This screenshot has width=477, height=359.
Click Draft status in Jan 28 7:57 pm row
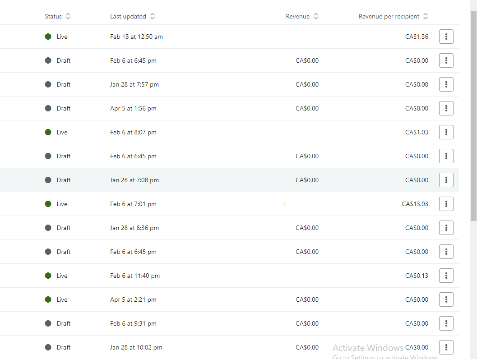click(58, 84)
